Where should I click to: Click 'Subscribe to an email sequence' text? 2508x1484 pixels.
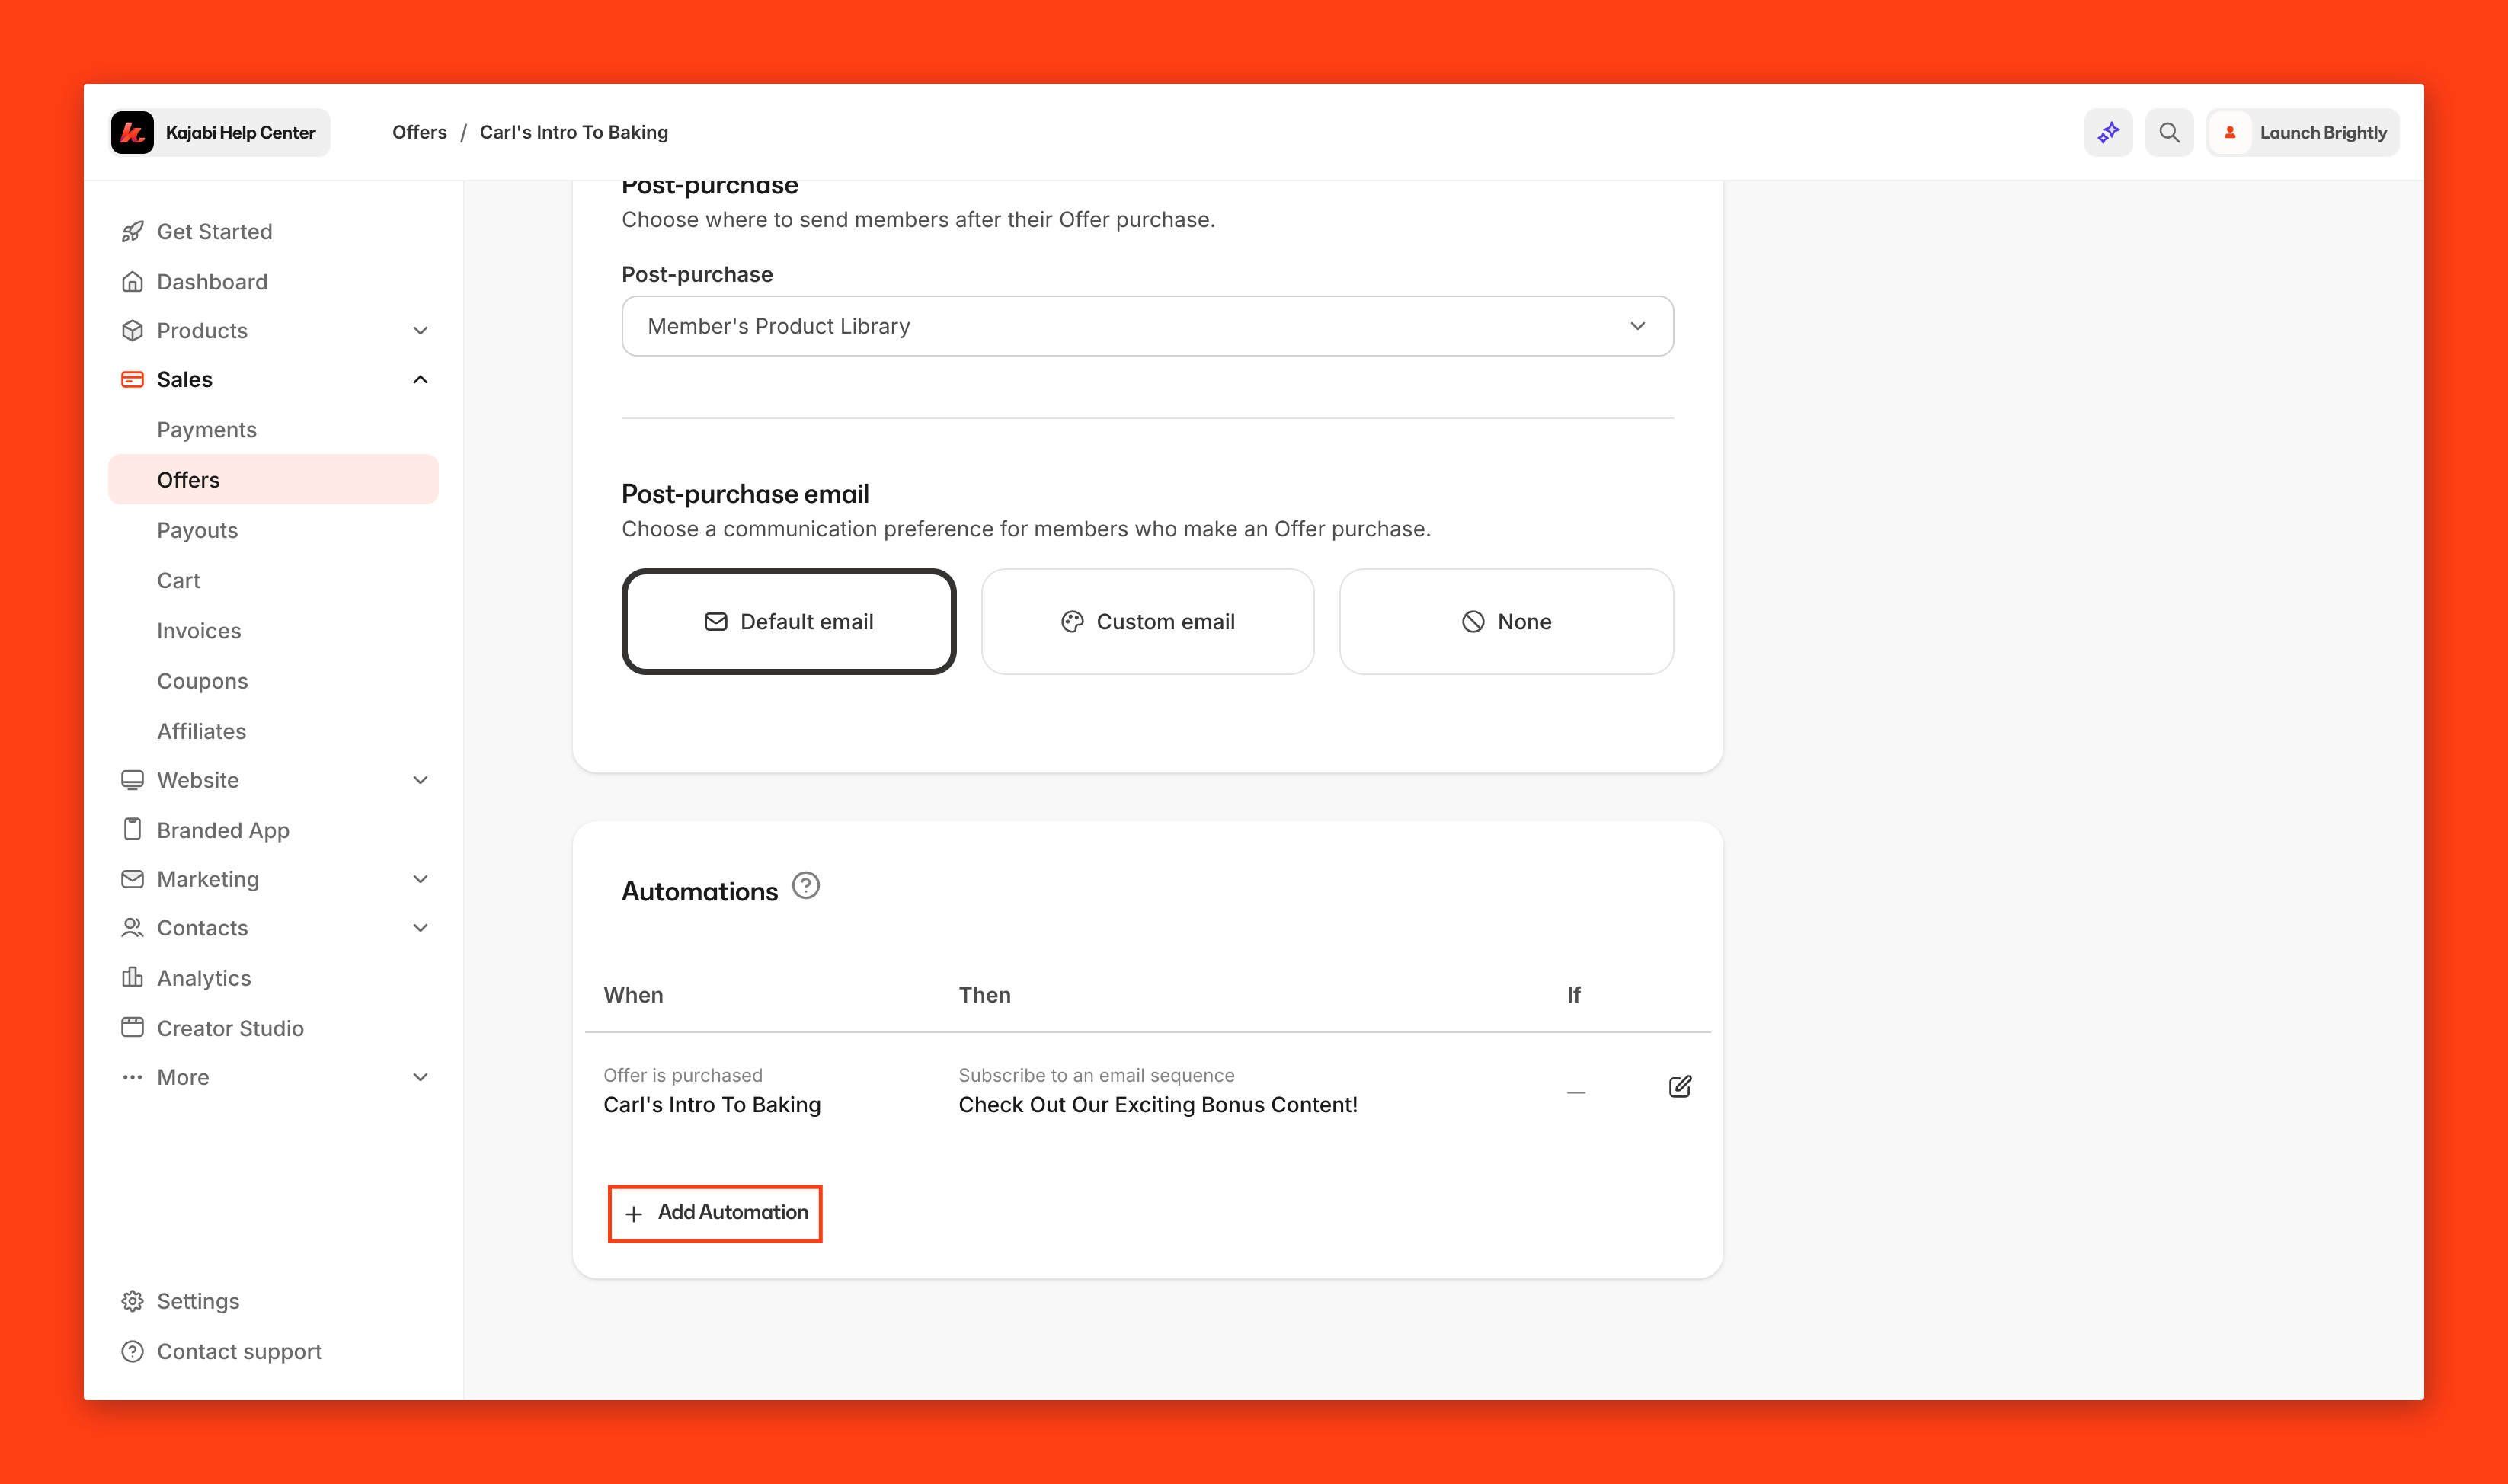[x=1096, y=1075]
